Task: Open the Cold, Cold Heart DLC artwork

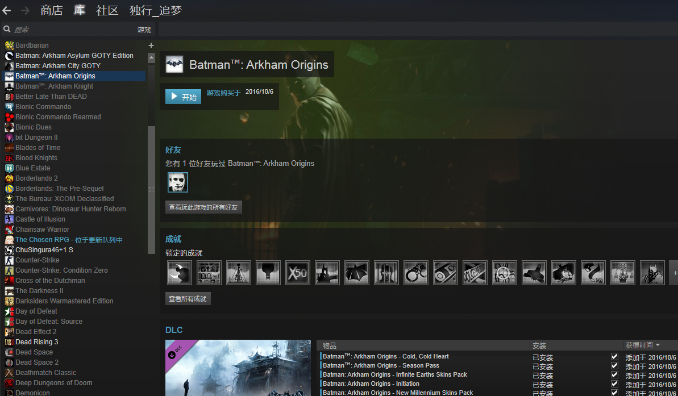Action: tap(238, 368)
